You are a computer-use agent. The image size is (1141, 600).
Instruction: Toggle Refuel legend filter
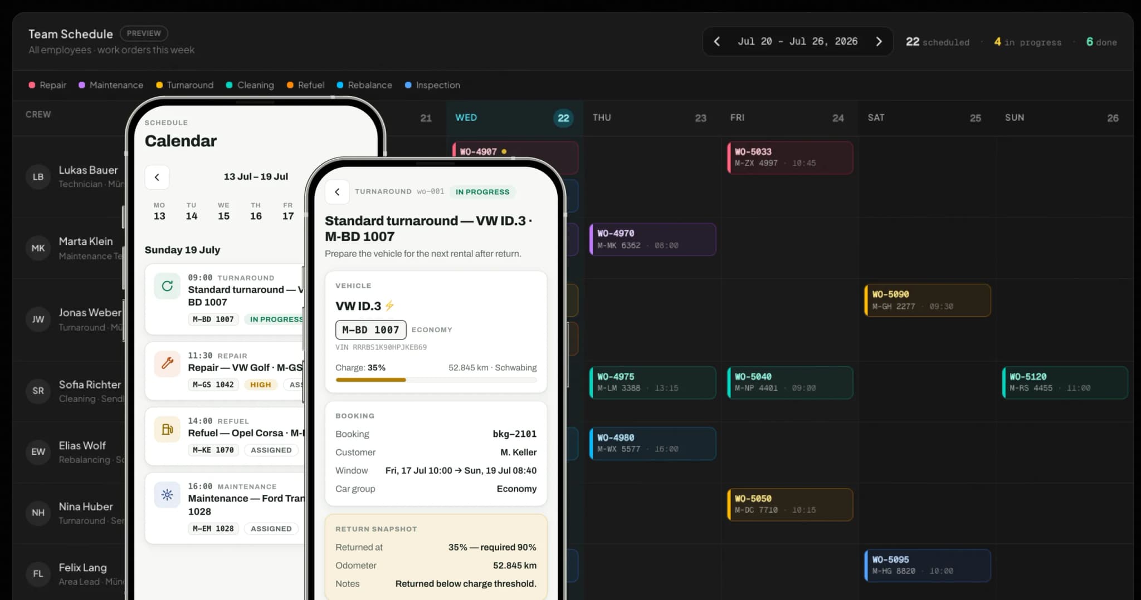click(306, 85)
